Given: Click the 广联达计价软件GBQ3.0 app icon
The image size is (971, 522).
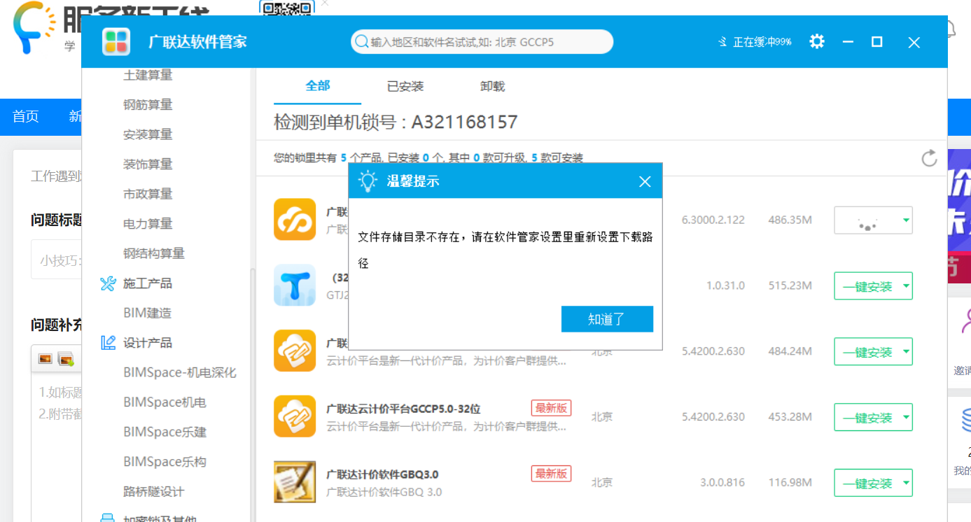Looking at the screenshot, I should (x=295, y=482).
